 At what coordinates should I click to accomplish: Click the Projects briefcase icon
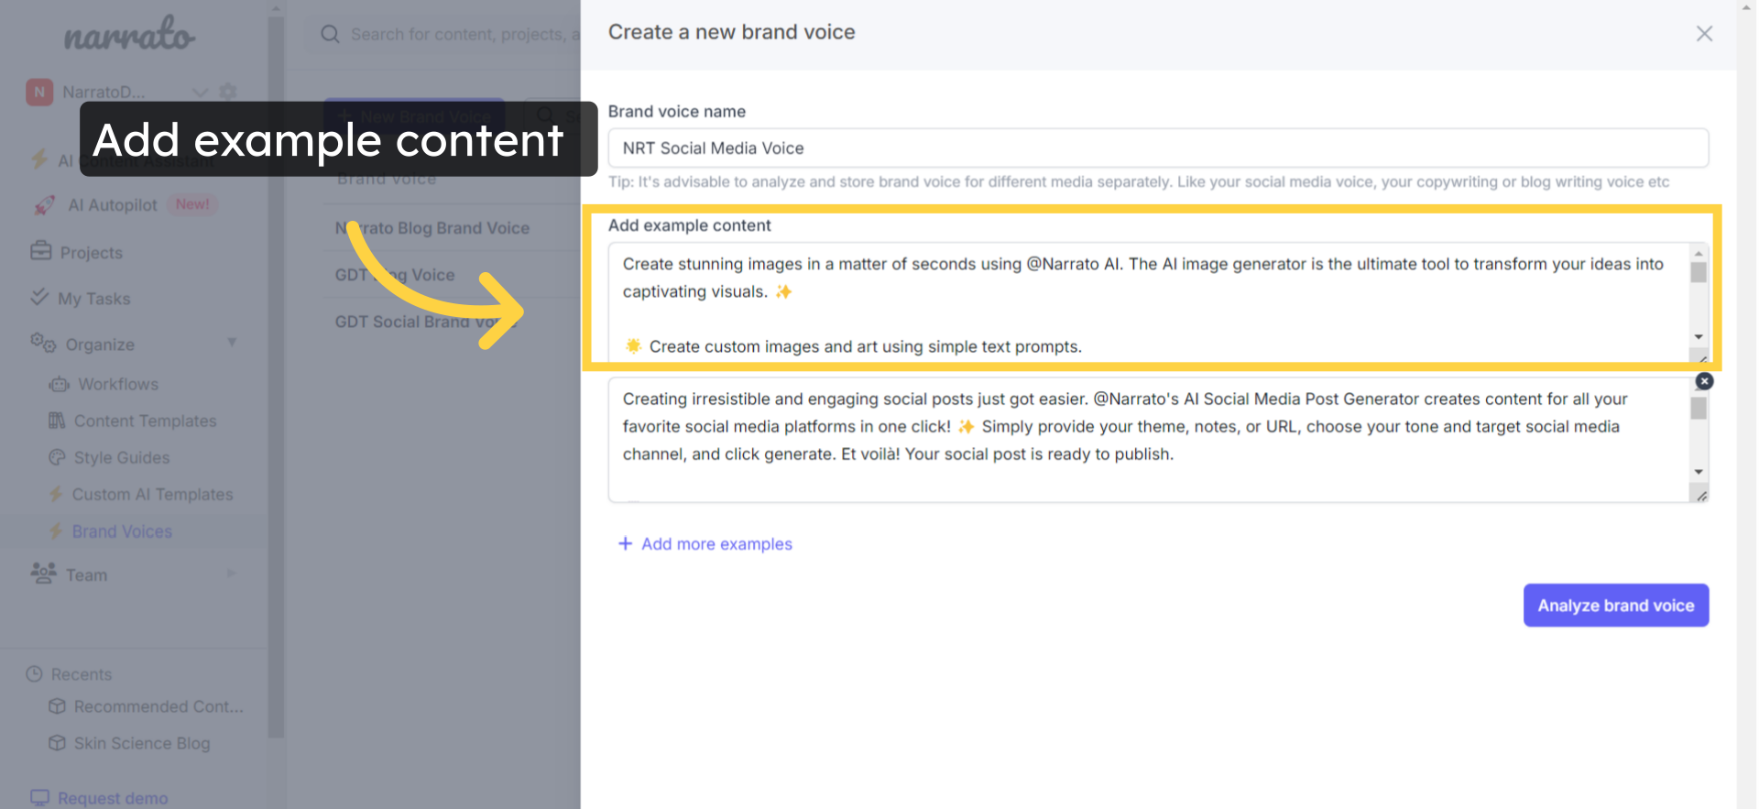coord(40,251)
